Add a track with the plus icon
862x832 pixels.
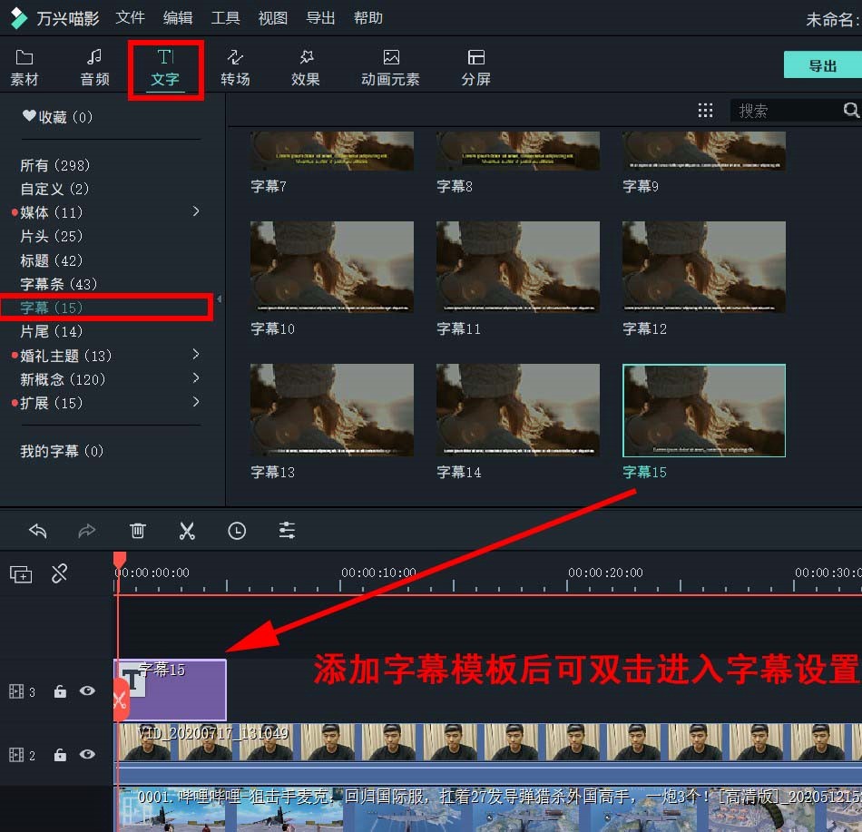[x=21, y=574]
